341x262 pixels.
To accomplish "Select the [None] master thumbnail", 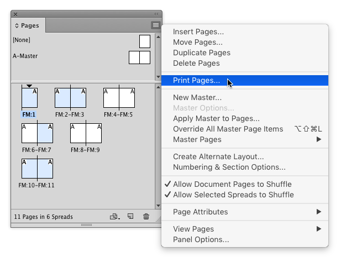I will pos(145,41).
